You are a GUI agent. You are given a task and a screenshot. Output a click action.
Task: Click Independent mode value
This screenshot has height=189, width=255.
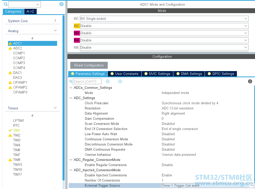coord(175,93)
